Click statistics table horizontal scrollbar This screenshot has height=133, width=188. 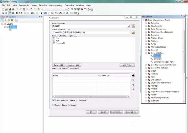click(x=91, y=96)
